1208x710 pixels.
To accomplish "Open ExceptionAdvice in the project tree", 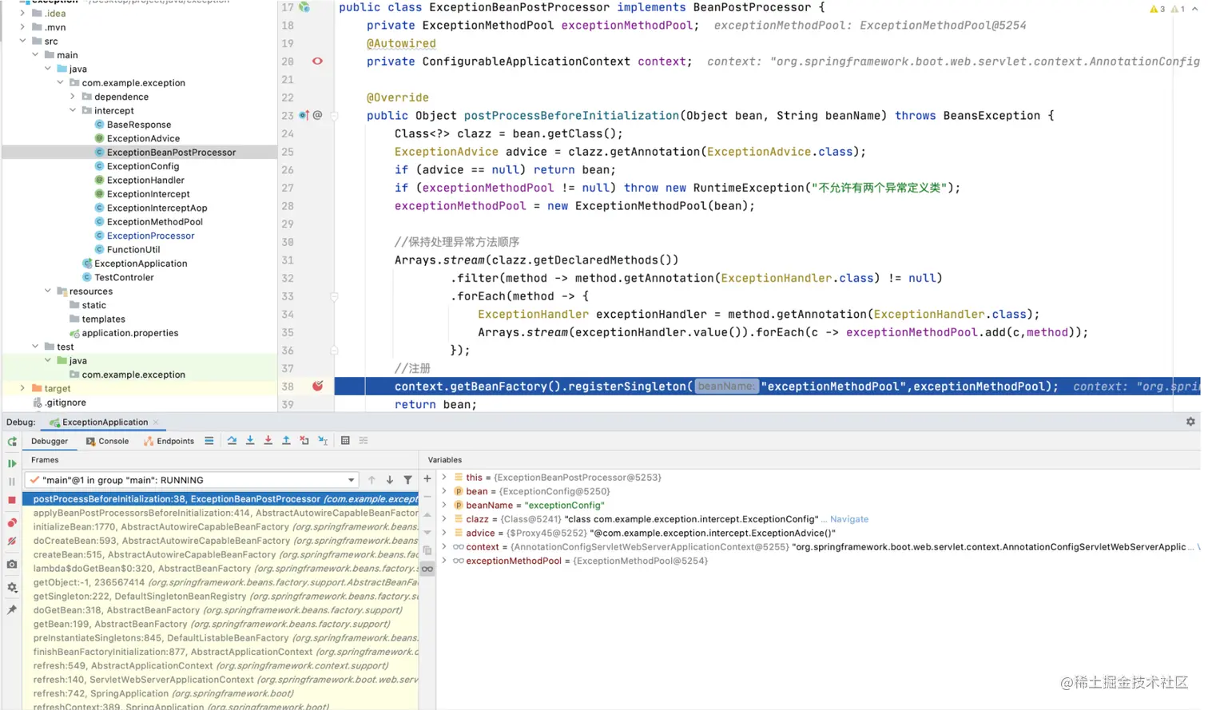I will (143, 138).
